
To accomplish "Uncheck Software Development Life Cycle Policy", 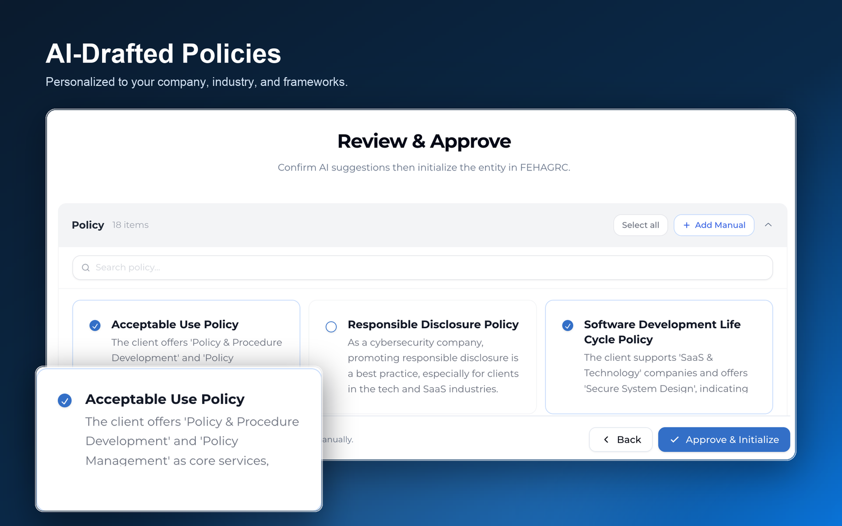I will coord(568,326).
